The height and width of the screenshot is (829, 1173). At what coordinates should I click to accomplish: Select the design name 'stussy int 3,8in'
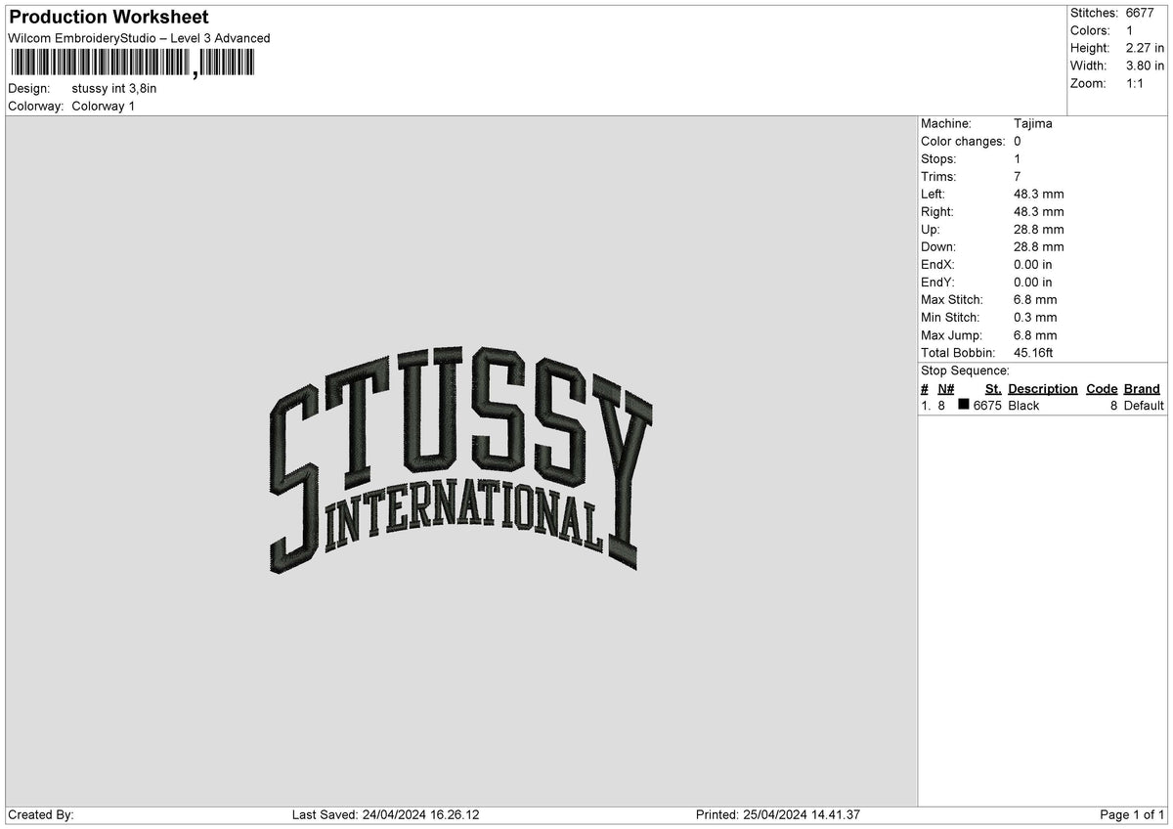[x=114, y=88]
